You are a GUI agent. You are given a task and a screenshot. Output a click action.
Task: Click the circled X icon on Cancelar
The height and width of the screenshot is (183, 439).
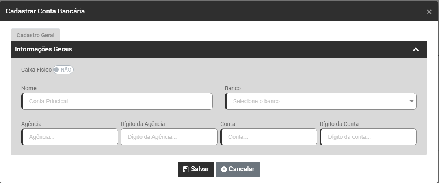pyautogui.click(x=224, y=169)
